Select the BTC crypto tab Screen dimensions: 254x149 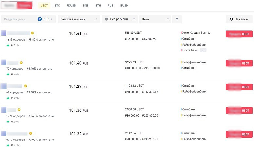coord(57,6)
